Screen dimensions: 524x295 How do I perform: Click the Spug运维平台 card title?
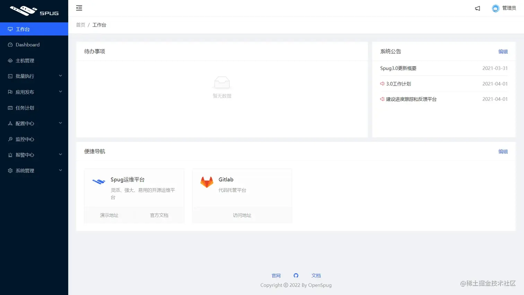128,180
